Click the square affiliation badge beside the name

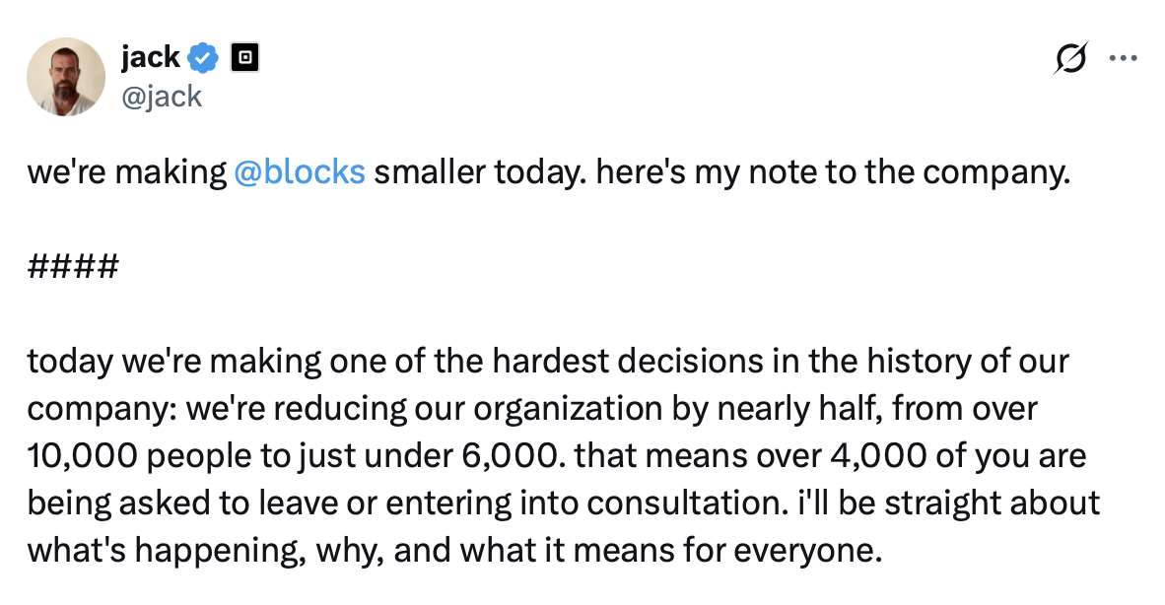tap(243, 59)
